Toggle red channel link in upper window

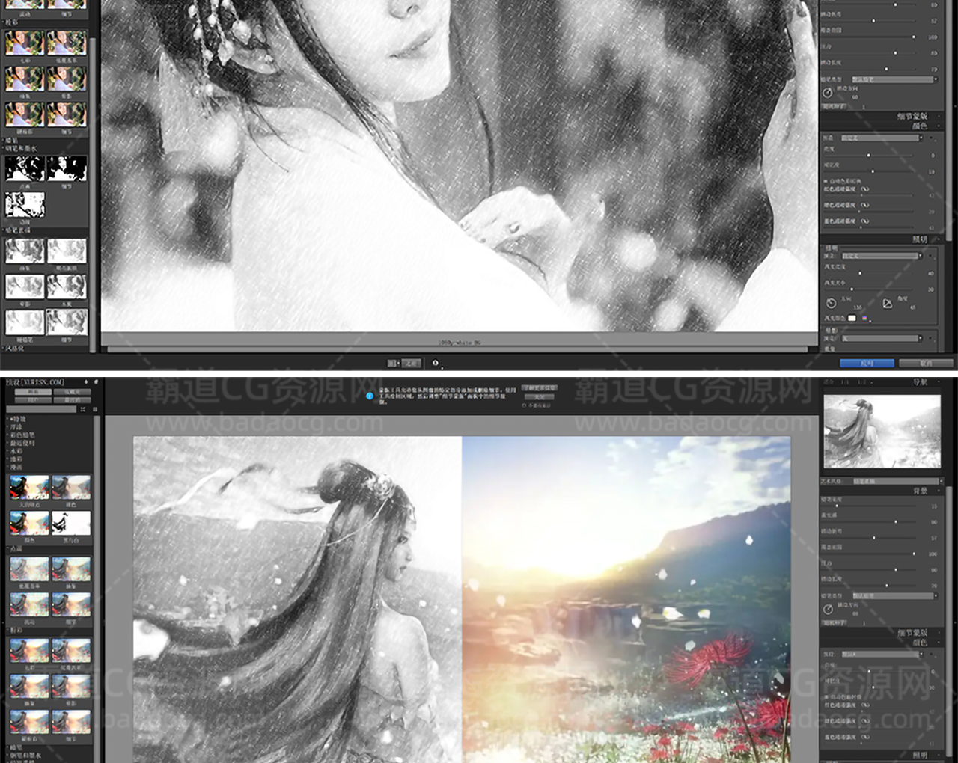point(864,189)
